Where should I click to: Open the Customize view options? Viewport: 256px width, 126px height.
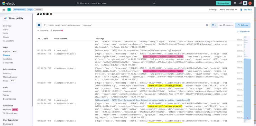[43, 30]
